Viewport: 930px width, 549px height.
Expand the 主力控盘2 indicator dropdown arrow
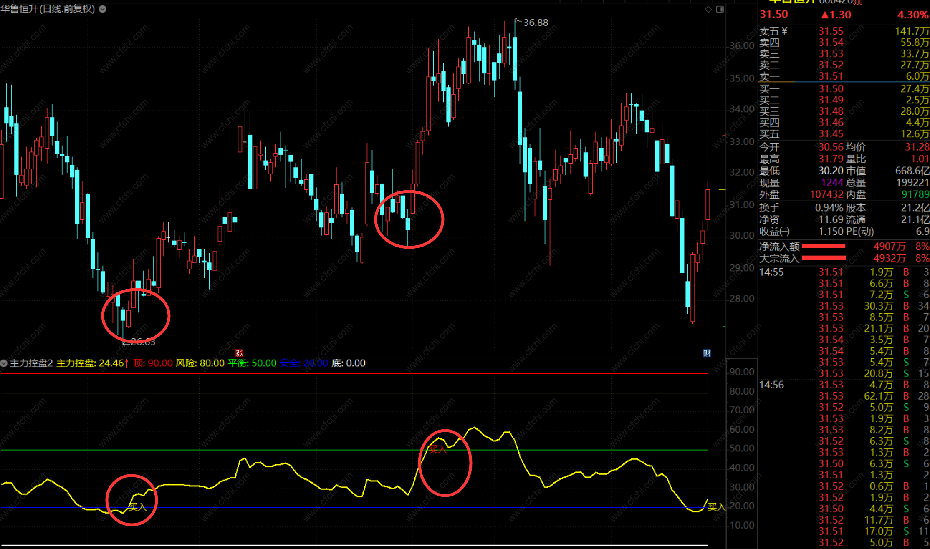coord(4,363)
